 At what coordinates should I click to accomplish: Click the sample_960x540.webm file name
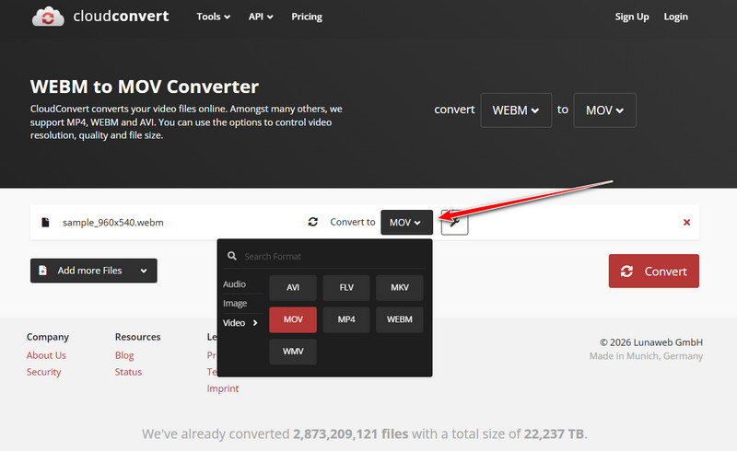click(113, 222)
